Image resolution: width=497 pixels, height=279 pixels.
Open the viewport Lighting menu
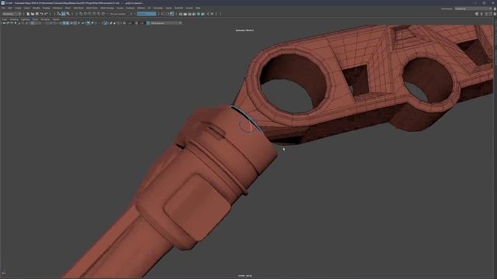(25, 19)
